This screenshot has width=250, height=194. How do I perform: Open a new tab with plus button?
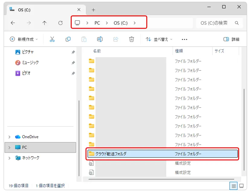click(x=93, y=10)
